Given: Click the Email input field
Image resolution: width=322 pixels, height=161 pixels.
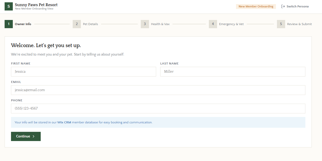Looking at the screenshot, I should pos(158,90).
